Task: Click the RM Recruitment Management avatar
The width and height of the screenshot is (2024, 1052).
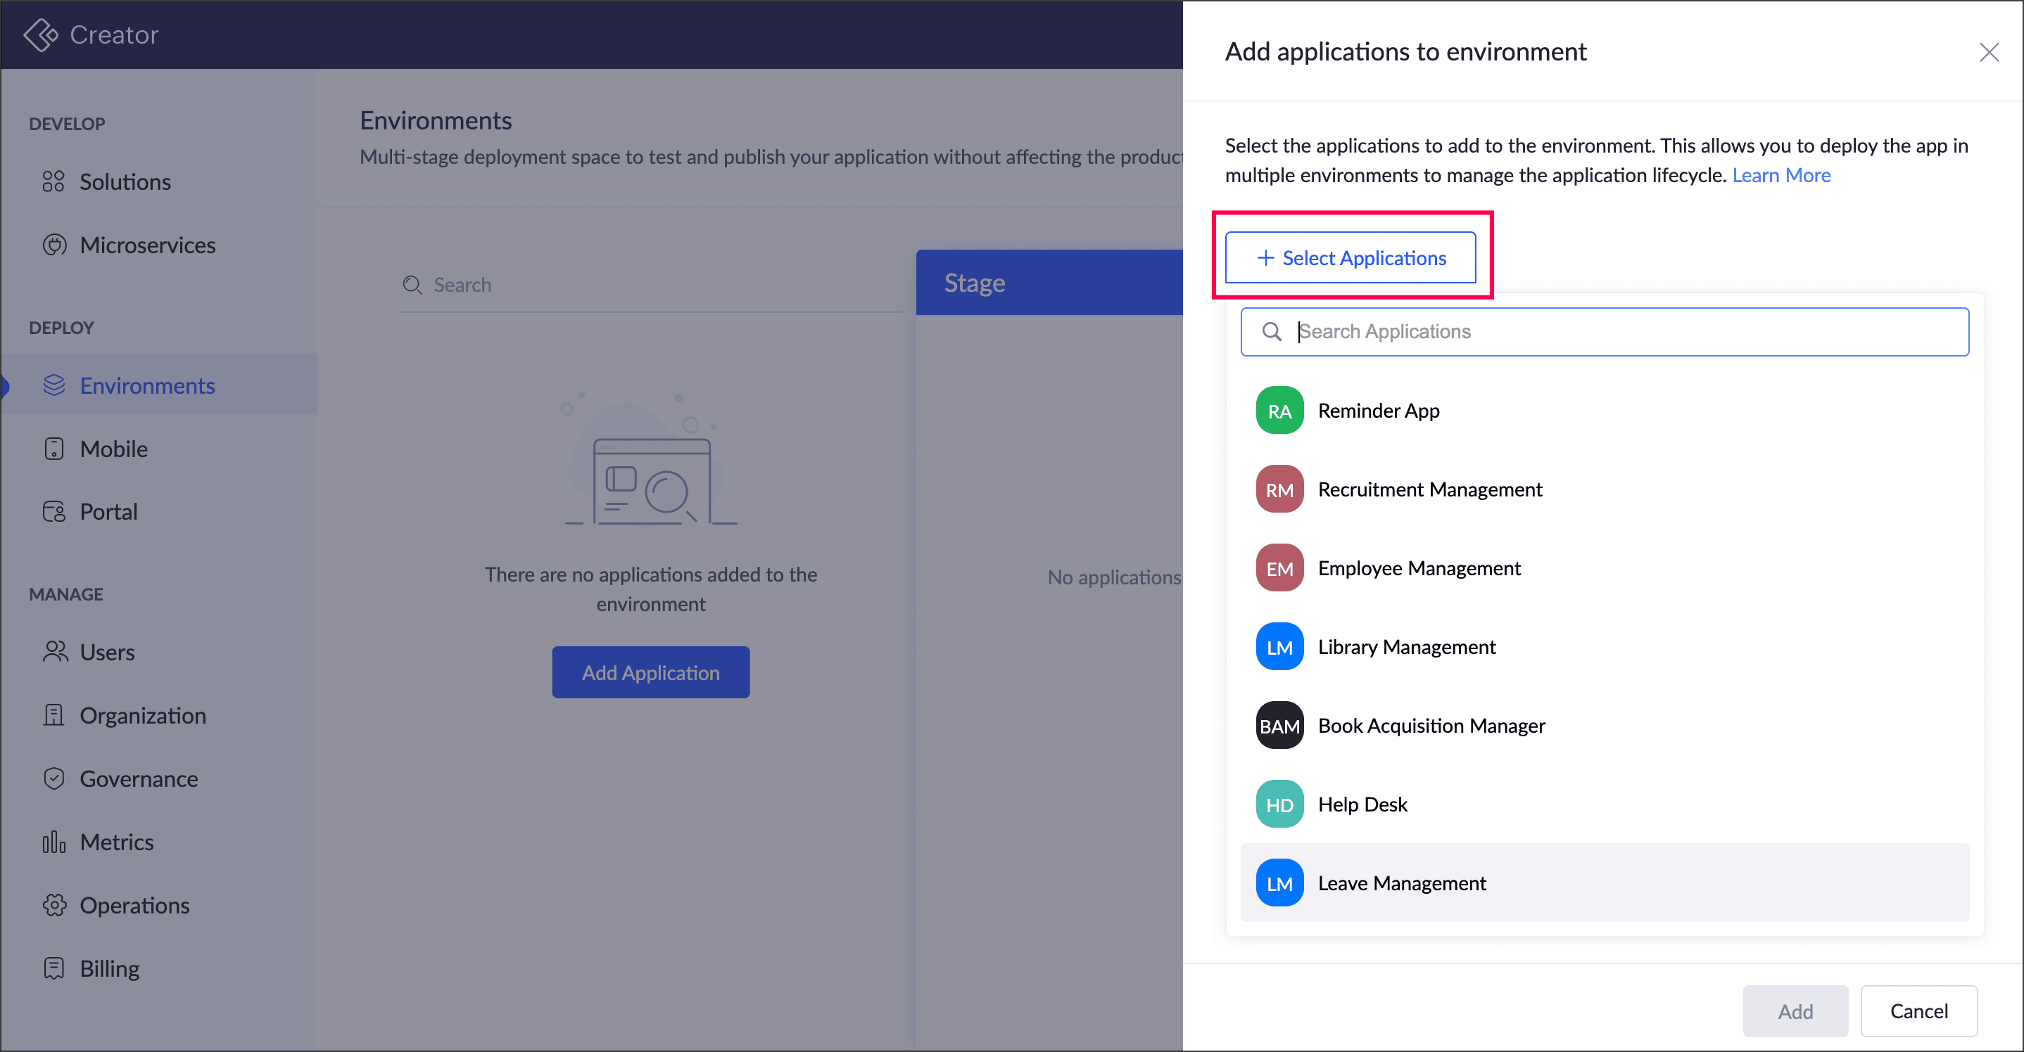Action: click(x=1279, y=490)
